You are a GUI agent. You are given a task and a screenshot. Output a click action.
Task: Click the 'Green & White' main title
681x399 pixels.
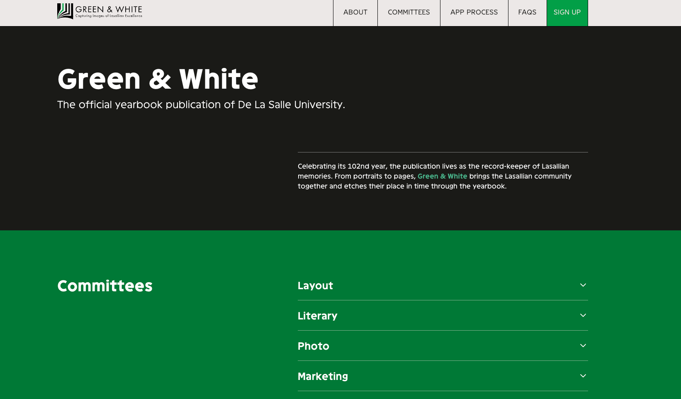pyautogui.click(x=158, y=79)
